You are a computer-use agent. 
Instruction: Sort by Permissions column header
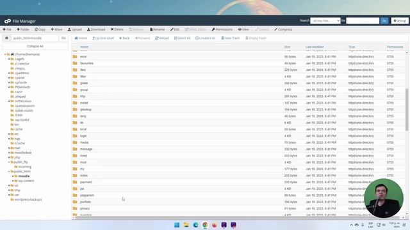coord(395,47)
